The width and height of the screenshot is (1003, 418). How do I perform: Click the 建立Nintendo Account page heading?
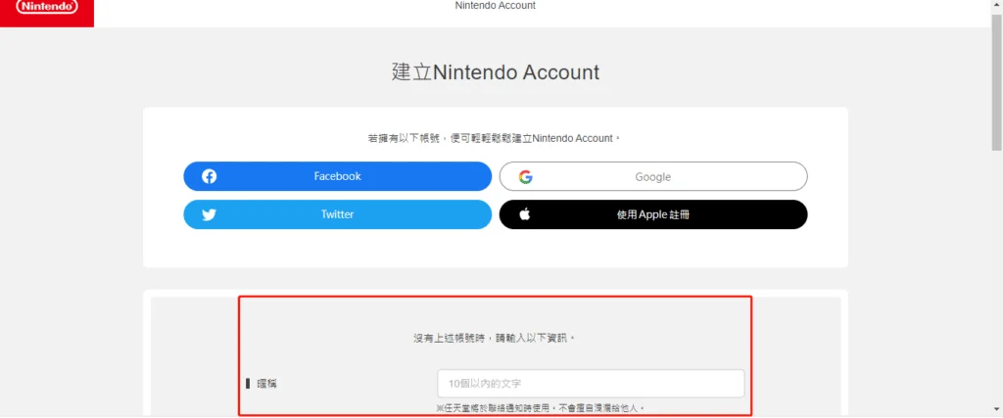click(496, 72)
